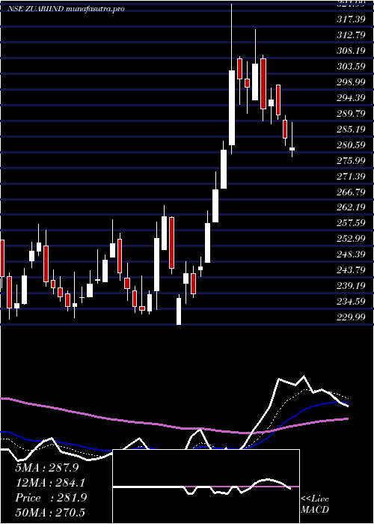Click the tallest white candlestick with long upper wick
The width and height of the screenshot is (374, 524).
tap(232, 108)
